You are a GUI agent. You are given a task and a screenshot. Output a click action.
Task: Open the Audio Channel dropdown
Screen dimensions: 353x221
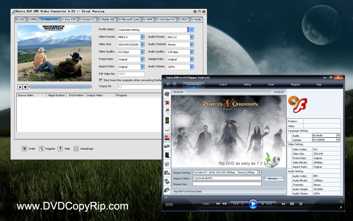click(192, 45)
